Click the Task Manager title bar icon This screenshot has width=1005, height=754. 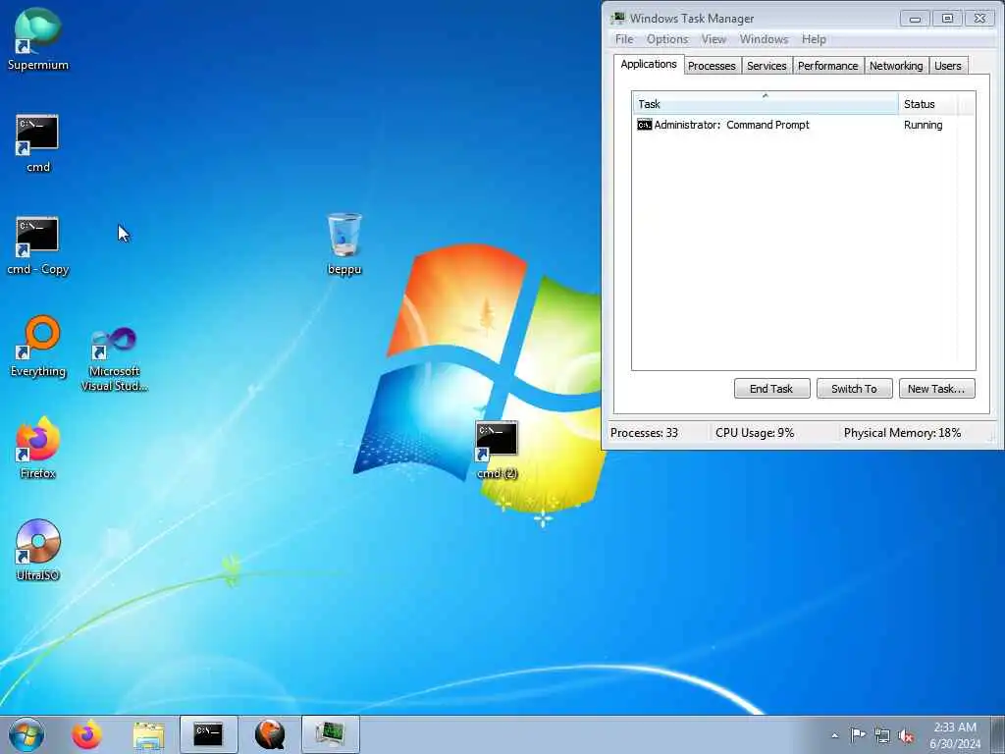[618, 18]
